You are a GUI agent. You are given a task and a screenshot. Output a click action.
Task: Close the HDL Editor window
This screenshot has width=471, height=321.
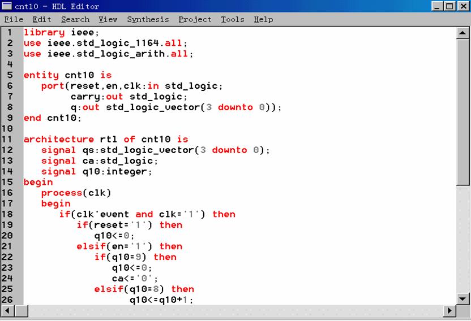[463, 6]
